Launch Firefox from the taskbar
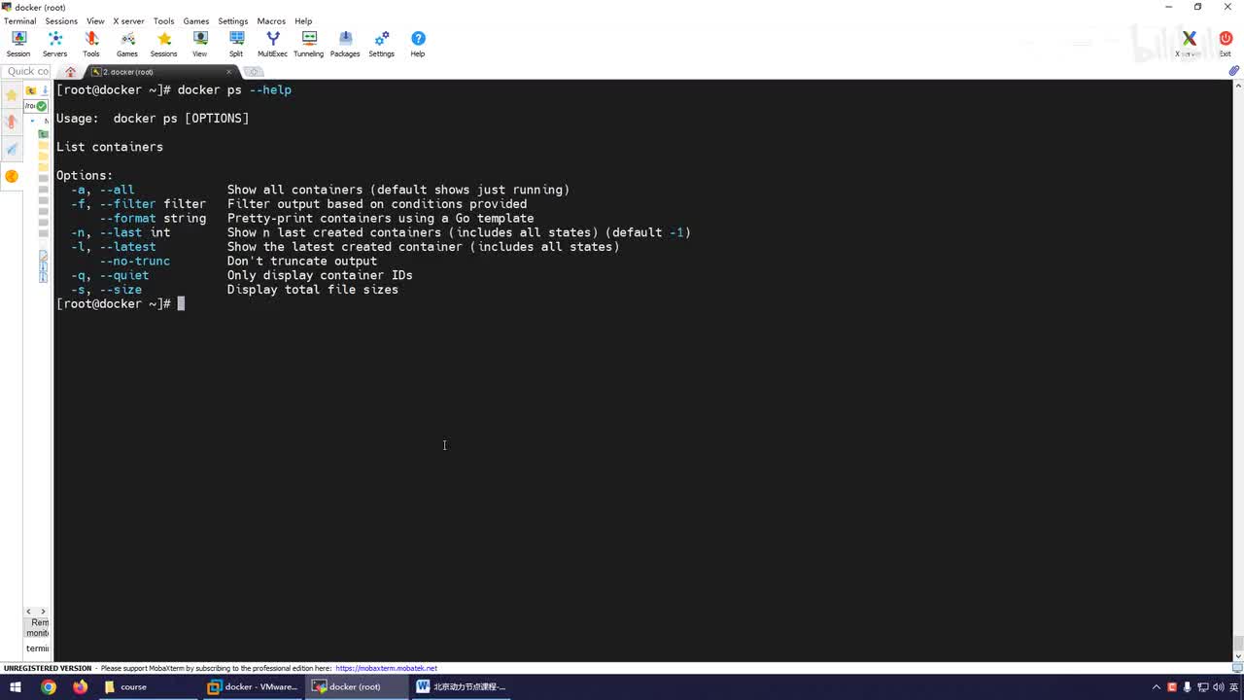 tap(80, 686)
